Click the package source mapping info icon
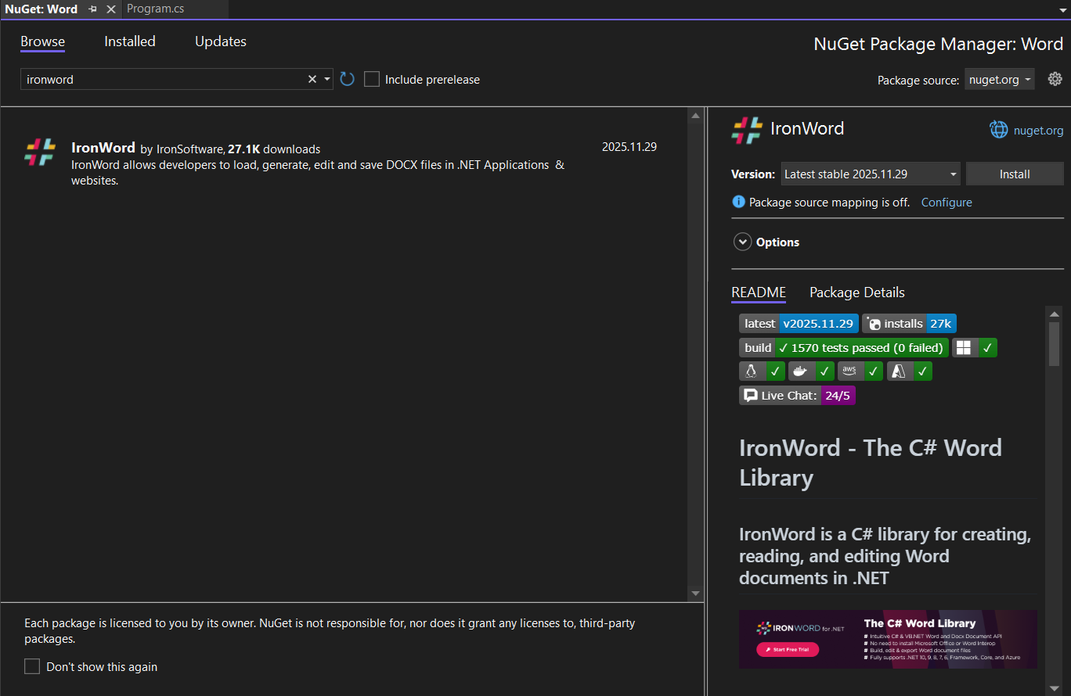Screen dimensions: 1071x696 (738, 202)
